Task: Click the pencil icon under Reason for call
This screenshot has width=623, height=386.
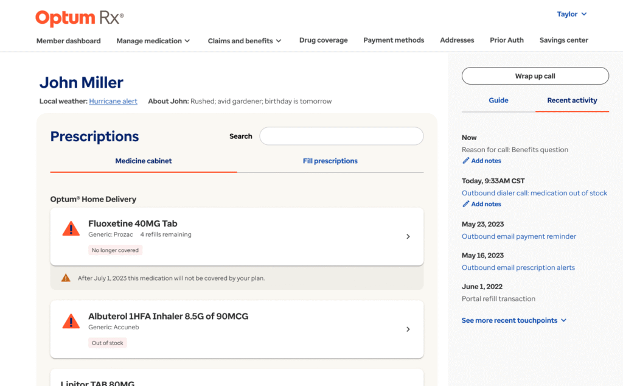Action: 465,160
